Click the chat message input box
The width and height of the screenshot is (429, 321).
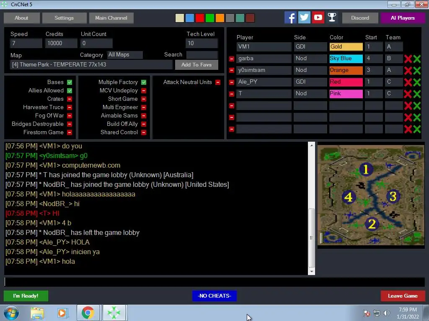(214, 282)
